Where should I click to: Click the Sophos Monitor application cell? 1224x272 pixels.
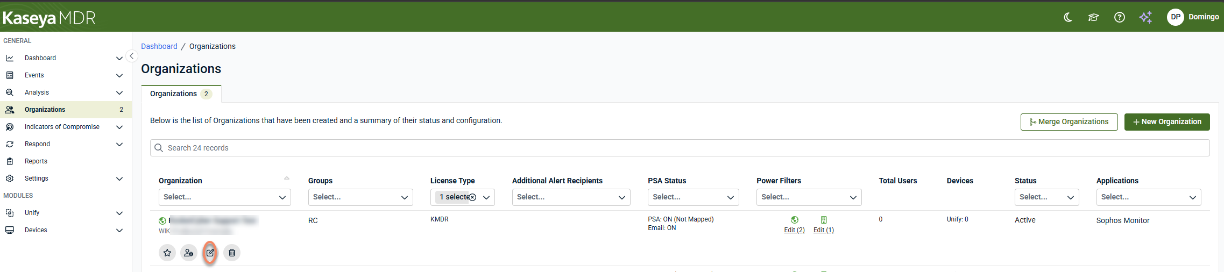[x=1123, y=220]
